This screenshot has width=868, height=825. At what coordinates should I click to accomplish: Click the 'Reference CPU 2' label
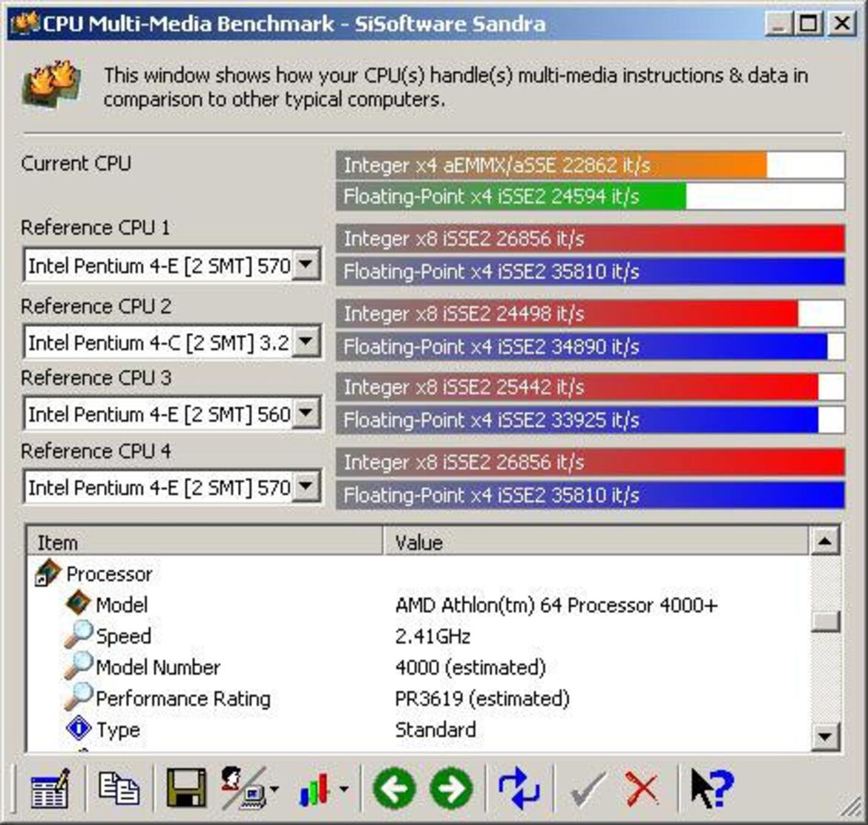(x=96, y=306)
